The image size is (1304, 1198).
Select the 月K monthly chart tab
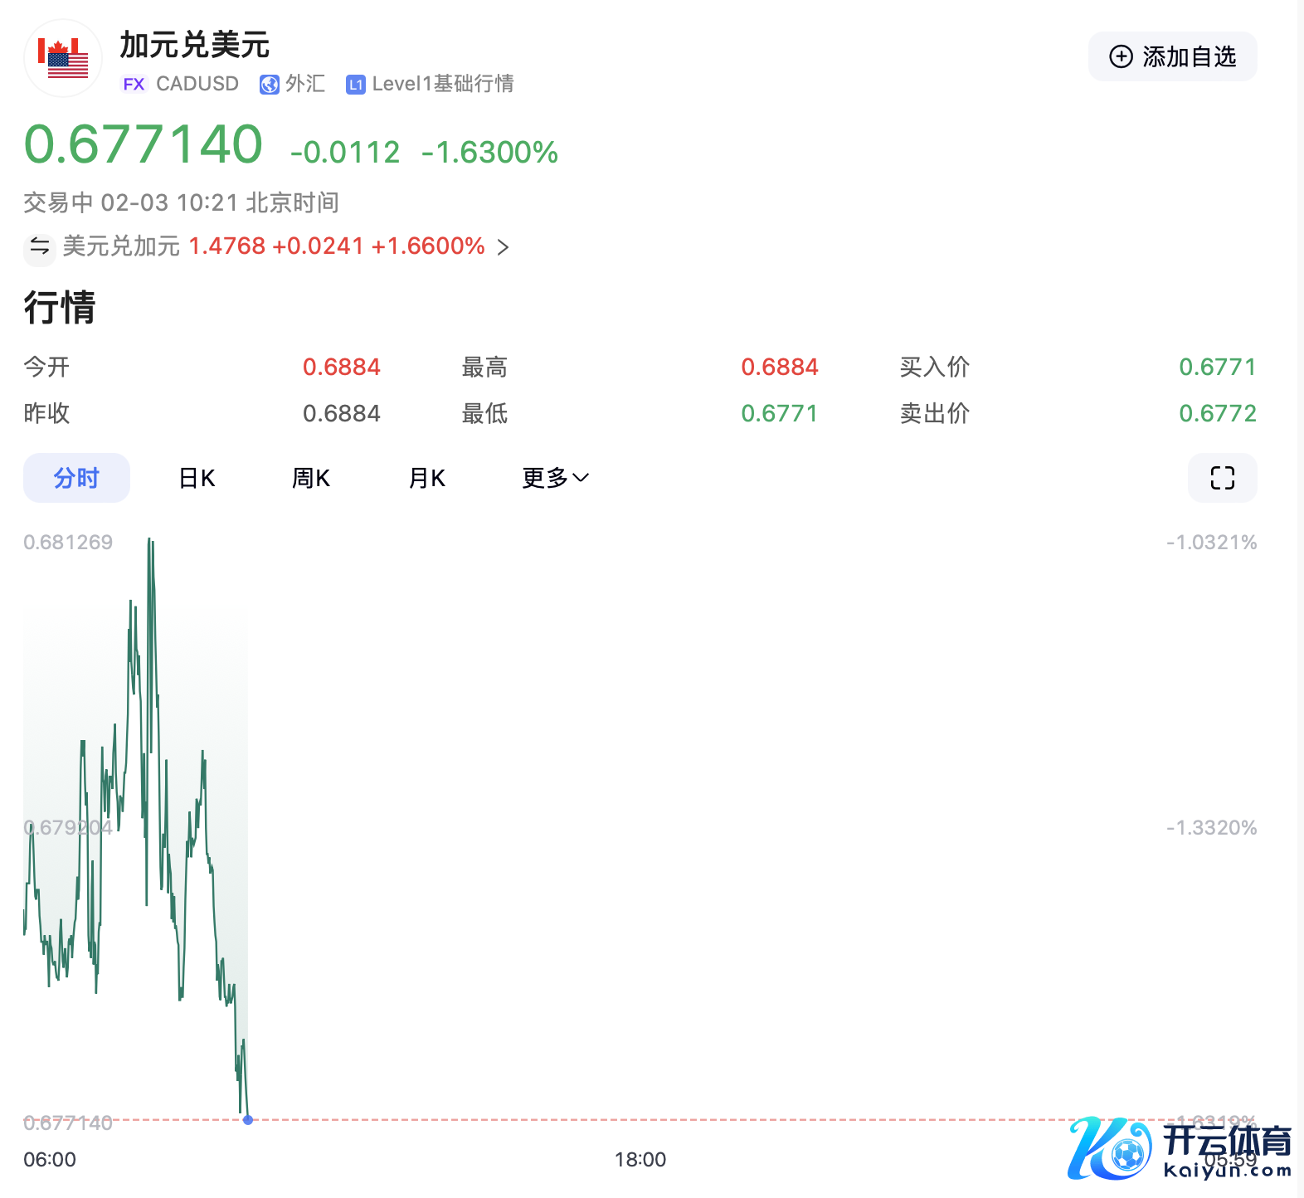point(427,478)
